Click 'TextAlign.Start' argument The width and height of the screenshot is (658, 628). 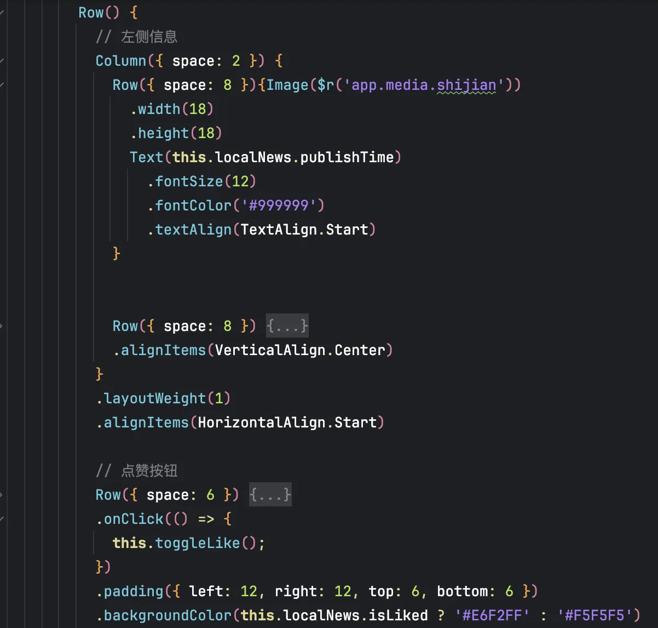click(304, 230)
